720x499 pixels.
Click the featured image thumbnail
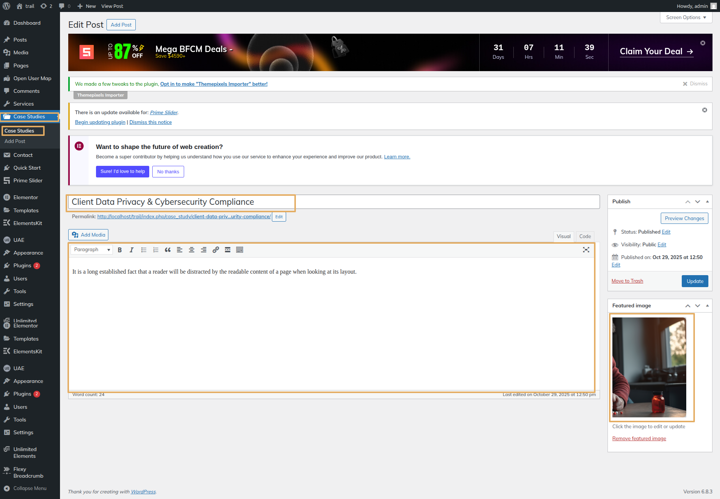[649, 367]
